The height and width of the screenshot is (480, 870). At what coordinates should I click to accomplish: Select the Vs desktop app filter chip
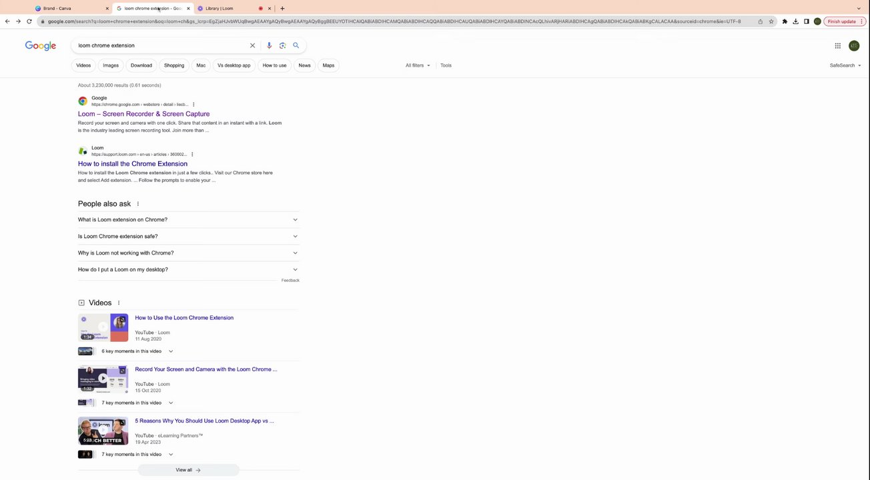coord(234,65)
